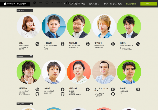Click the name 卜部宏樹
This screenshot has width=158, height=110.
[48, 43]
